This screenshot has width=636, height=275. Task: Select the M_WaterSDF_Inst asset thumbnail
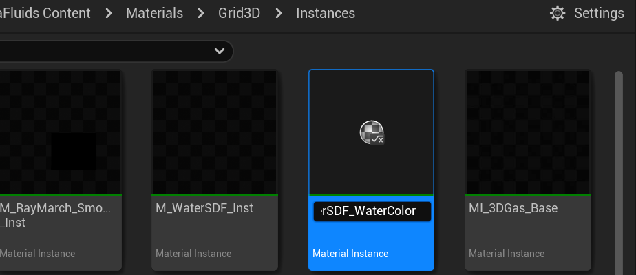pos(215,132)
